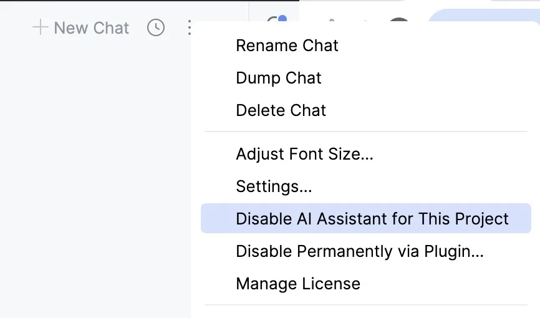Click the dark circular icon behind menu
The height and width of the screenshot is (318, 540).
398,21
